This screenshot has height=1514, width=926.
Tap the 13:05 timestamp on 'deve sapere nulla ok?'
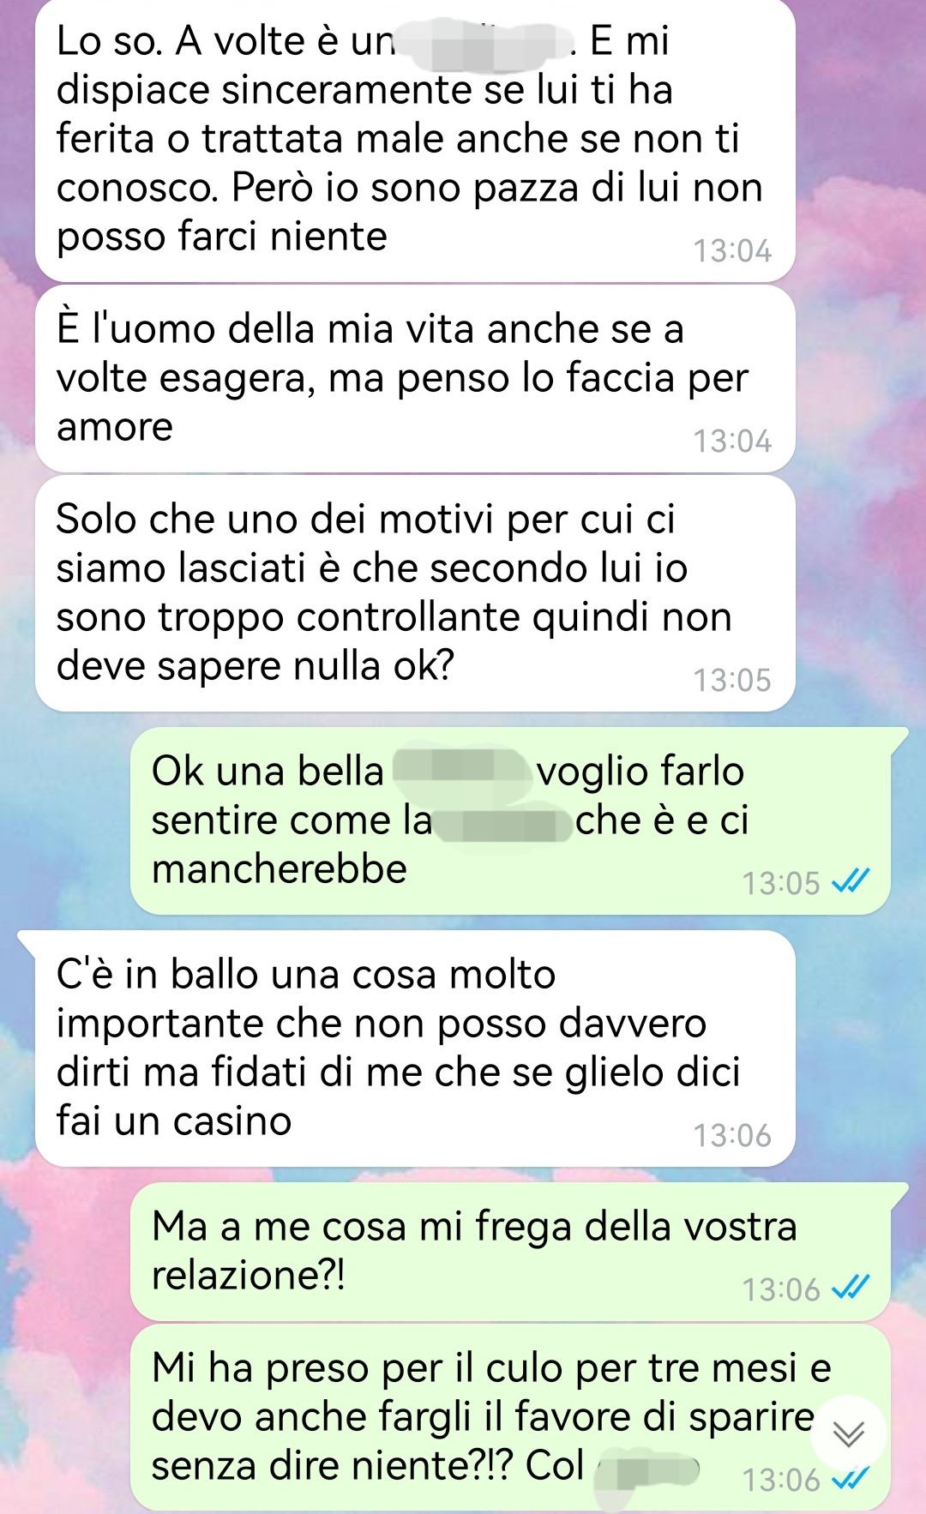click(x=732, y=681)
